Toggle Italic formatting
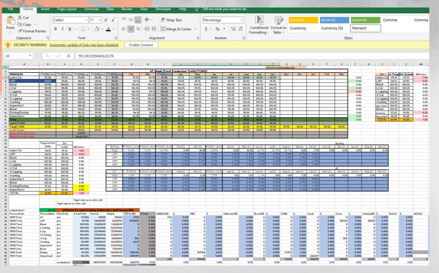The height and width of the screenshot is (273, 439). click(62, 29)
